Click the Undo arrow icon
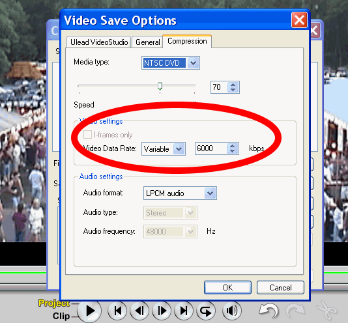Viewport: 348px width, 323px height. coord(268,311)
